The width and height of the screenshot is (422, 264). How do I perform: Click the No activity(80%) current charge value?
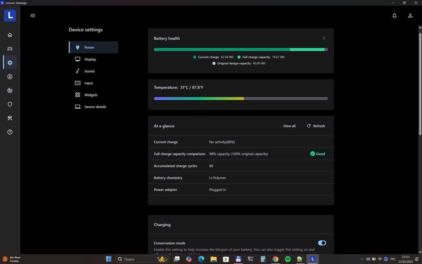222,142
